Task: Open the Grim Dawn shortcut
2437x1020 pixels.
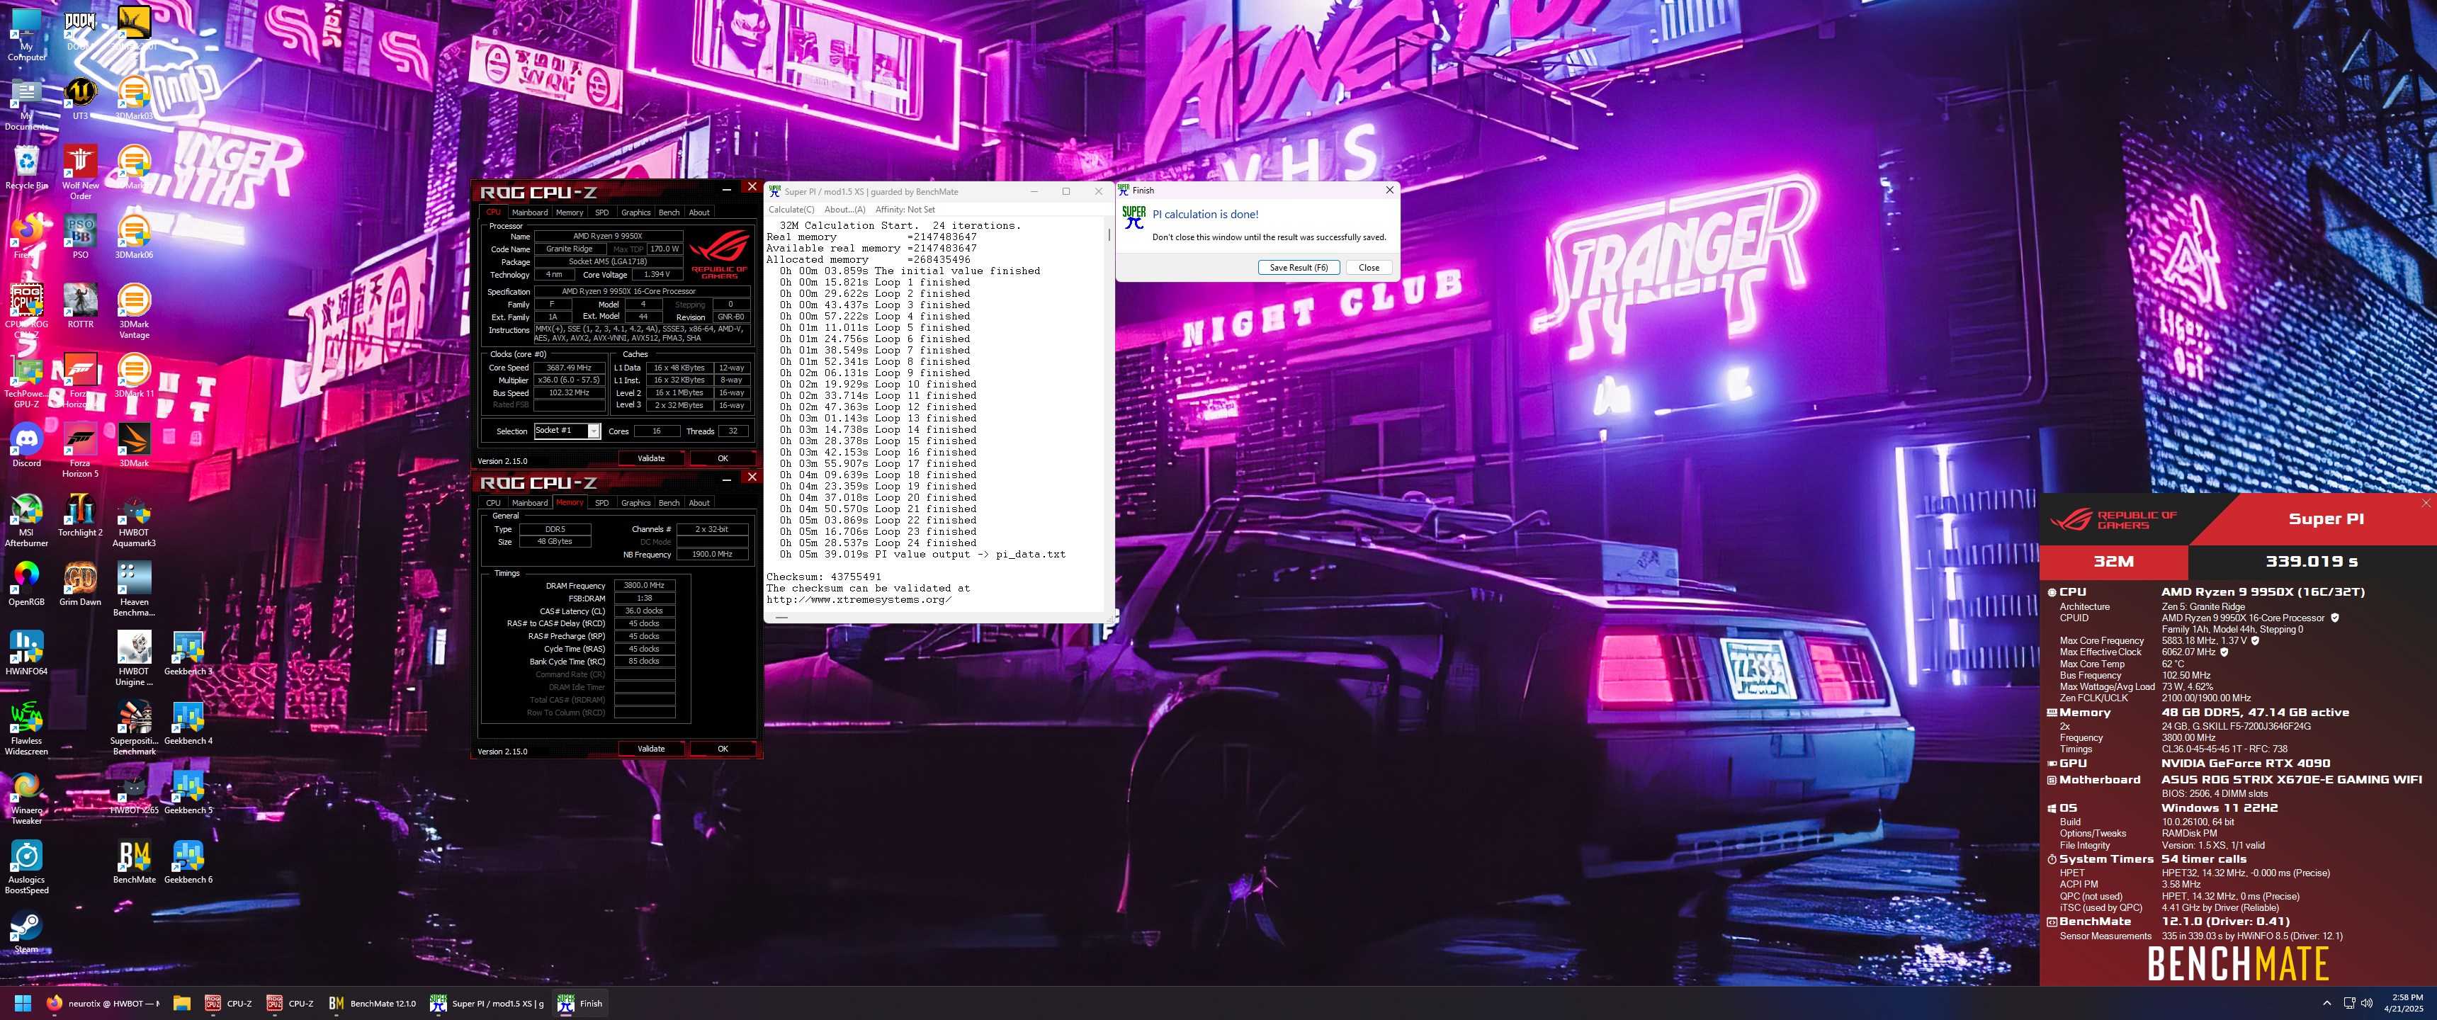Action: [x=81, y=584]
